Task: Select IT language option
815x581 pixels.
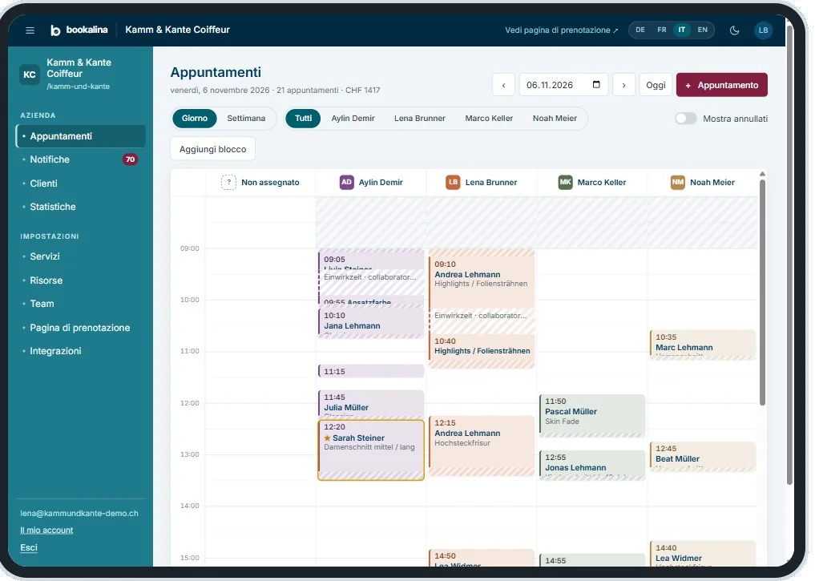Action: pyautogui.click(x=681, y=30)
